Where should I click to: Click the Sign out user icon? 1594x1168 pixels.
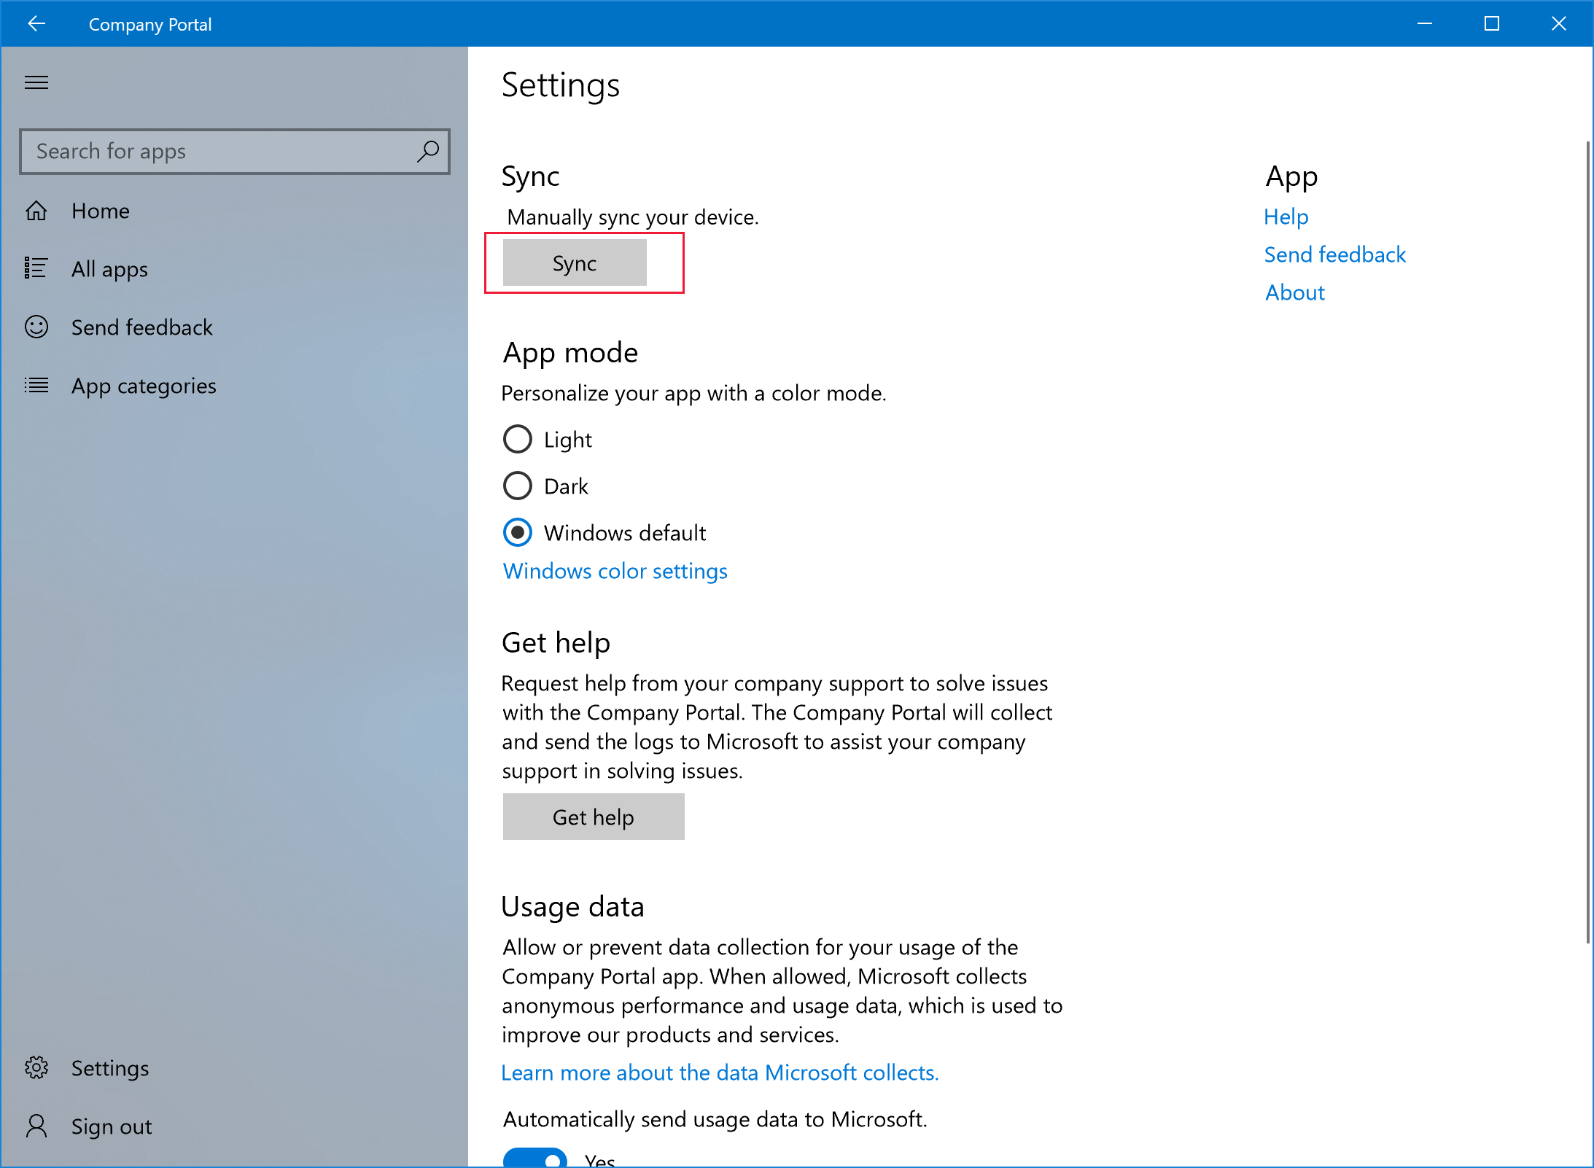tap(37, 1126)
